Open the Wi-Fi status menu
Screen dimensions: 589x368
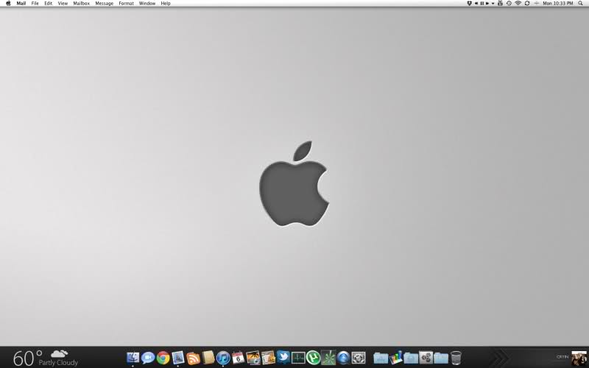click(x=518, y=3)
